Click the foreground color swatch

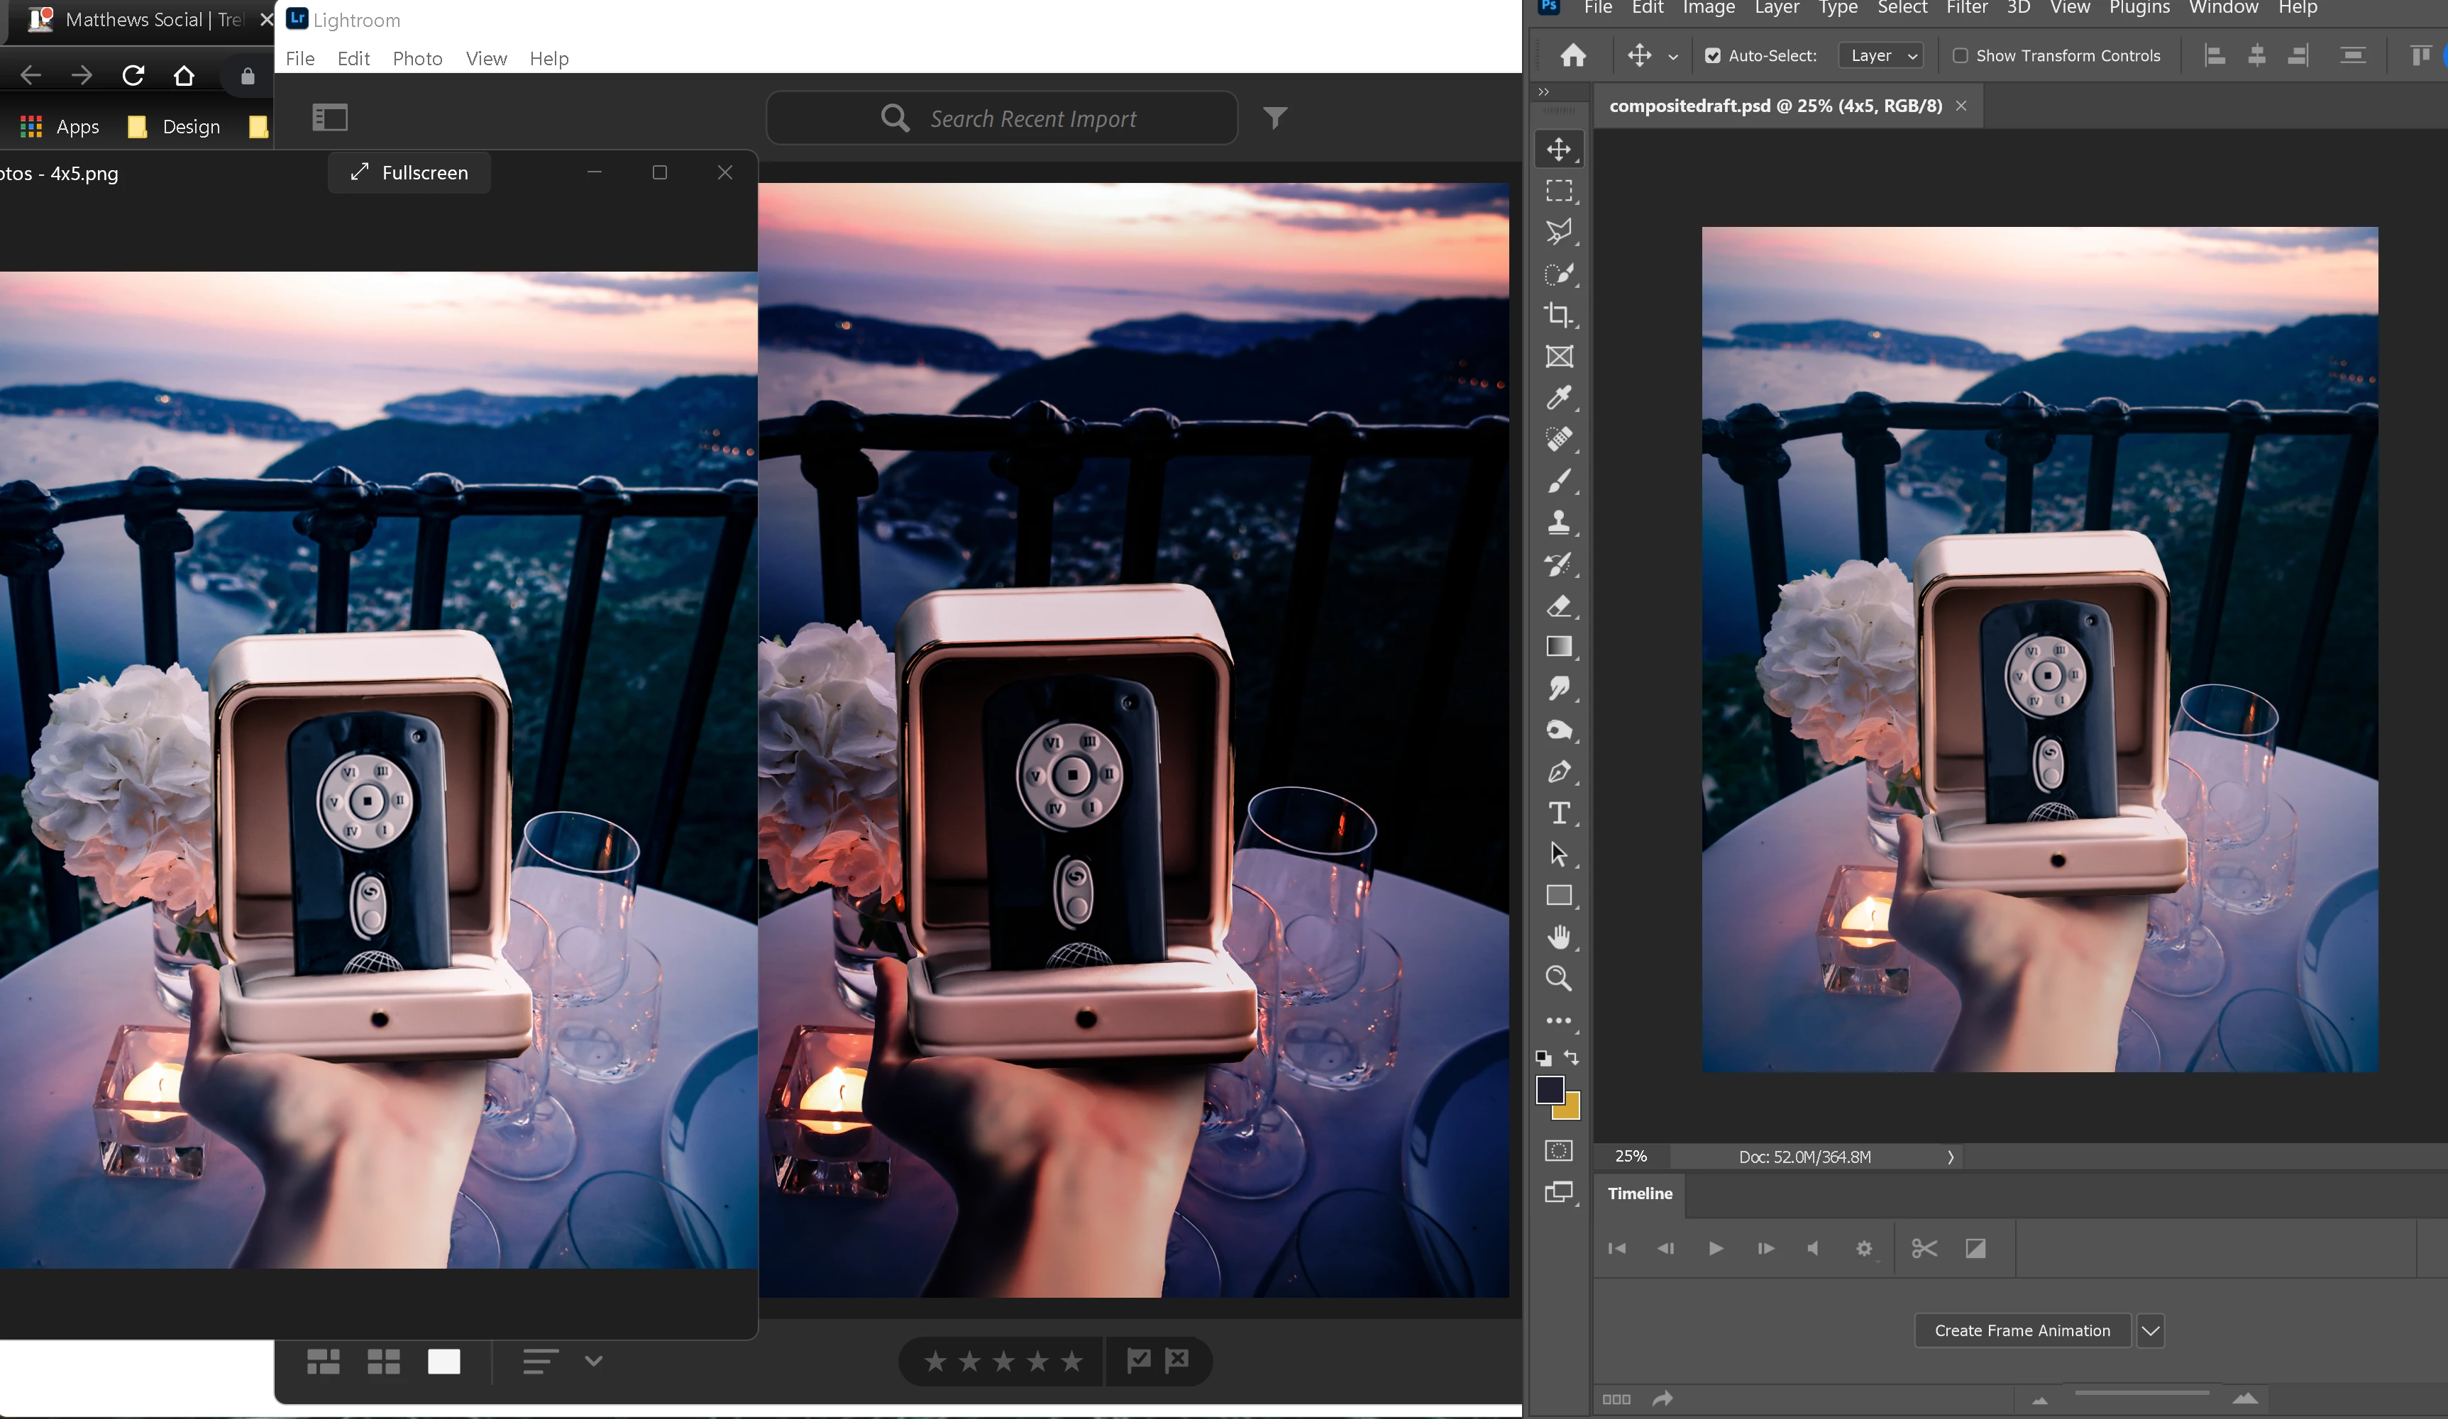tap(1550, 1089)
